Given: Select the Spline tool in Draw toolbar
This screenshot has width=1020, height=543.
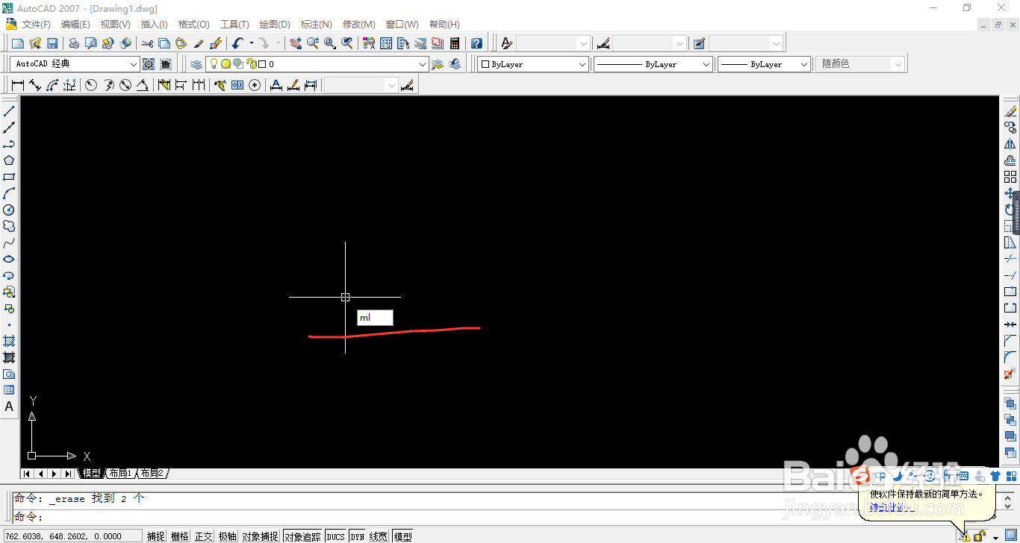Looking at the screenshot, I should coord(9,242).
